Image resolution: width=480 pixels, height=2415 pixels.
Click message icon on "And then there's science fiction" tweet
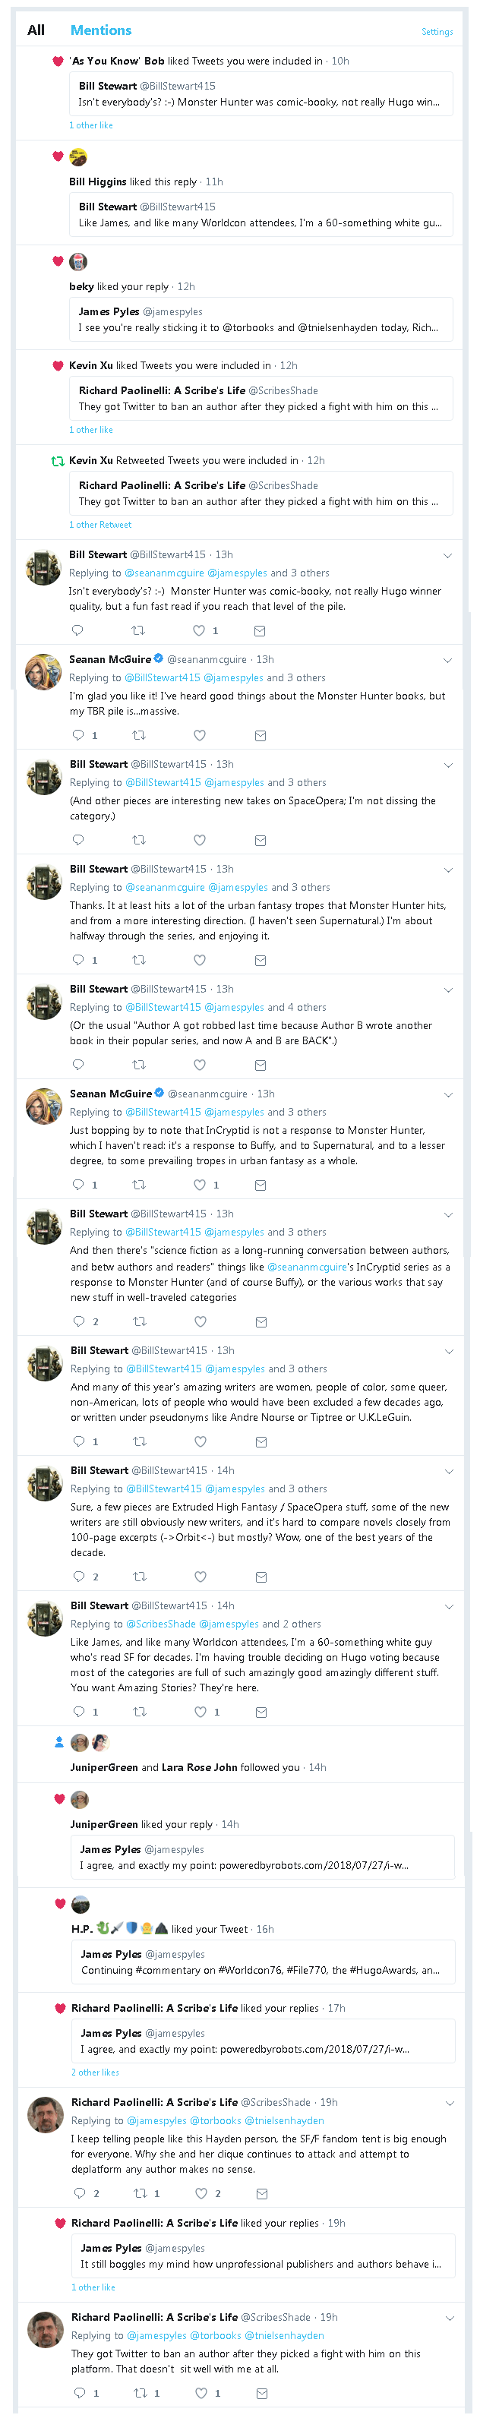(261, 1322)
